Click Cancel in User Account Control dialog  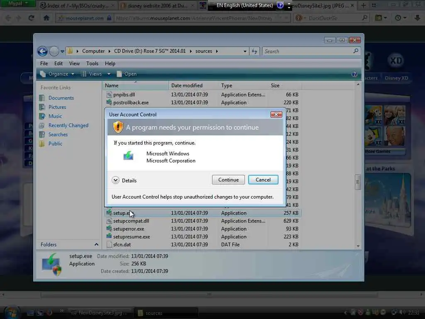pyautogui.click(x=263, y=180)
